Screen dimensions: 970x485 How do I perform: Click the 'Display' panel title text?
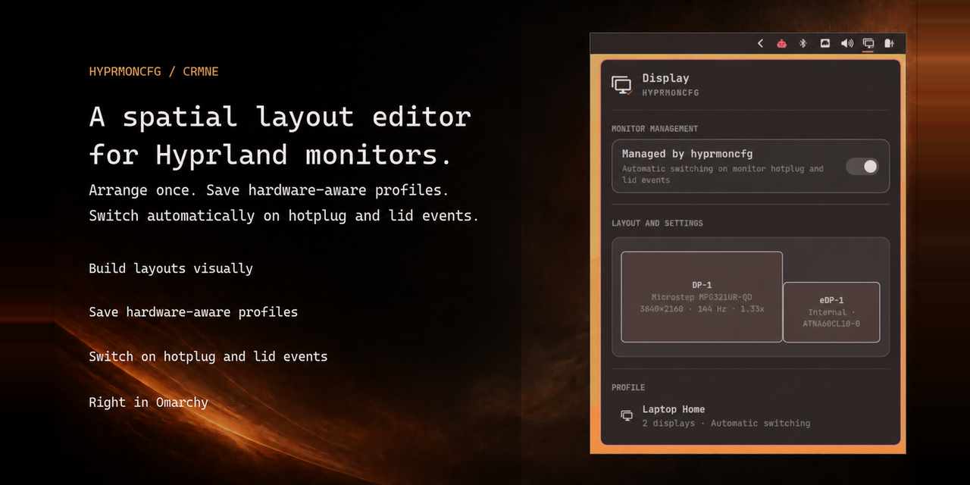pyautogui.click(x=666, y=78)
